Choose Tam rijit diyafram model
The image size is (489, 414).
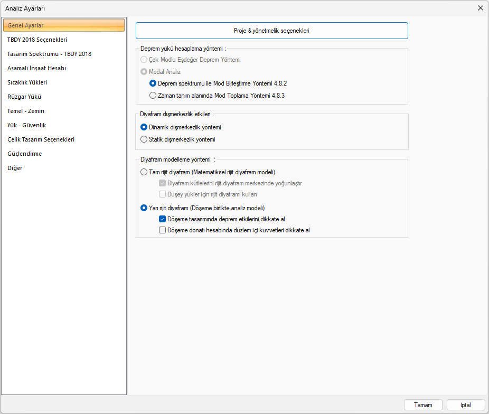point(144,172)
